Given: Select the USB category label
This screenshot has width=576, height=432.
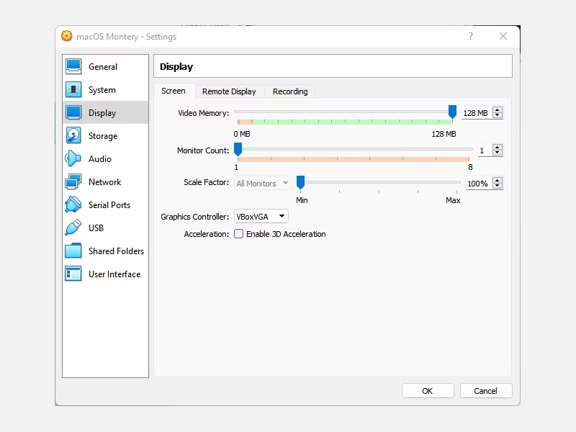Looking at the screenshot, I should click(96, 228).
